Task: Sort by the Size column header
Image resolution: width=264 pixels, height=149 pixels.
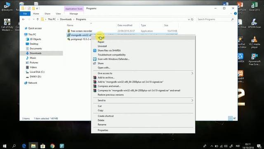Action: [x=166, y=25]
